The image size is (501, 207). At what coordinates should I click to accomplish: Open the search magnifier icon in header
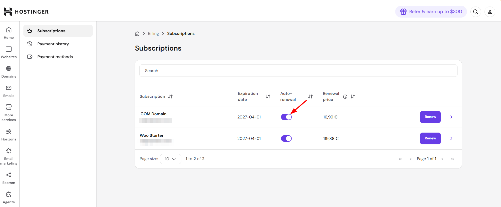[x=476, y=12]
